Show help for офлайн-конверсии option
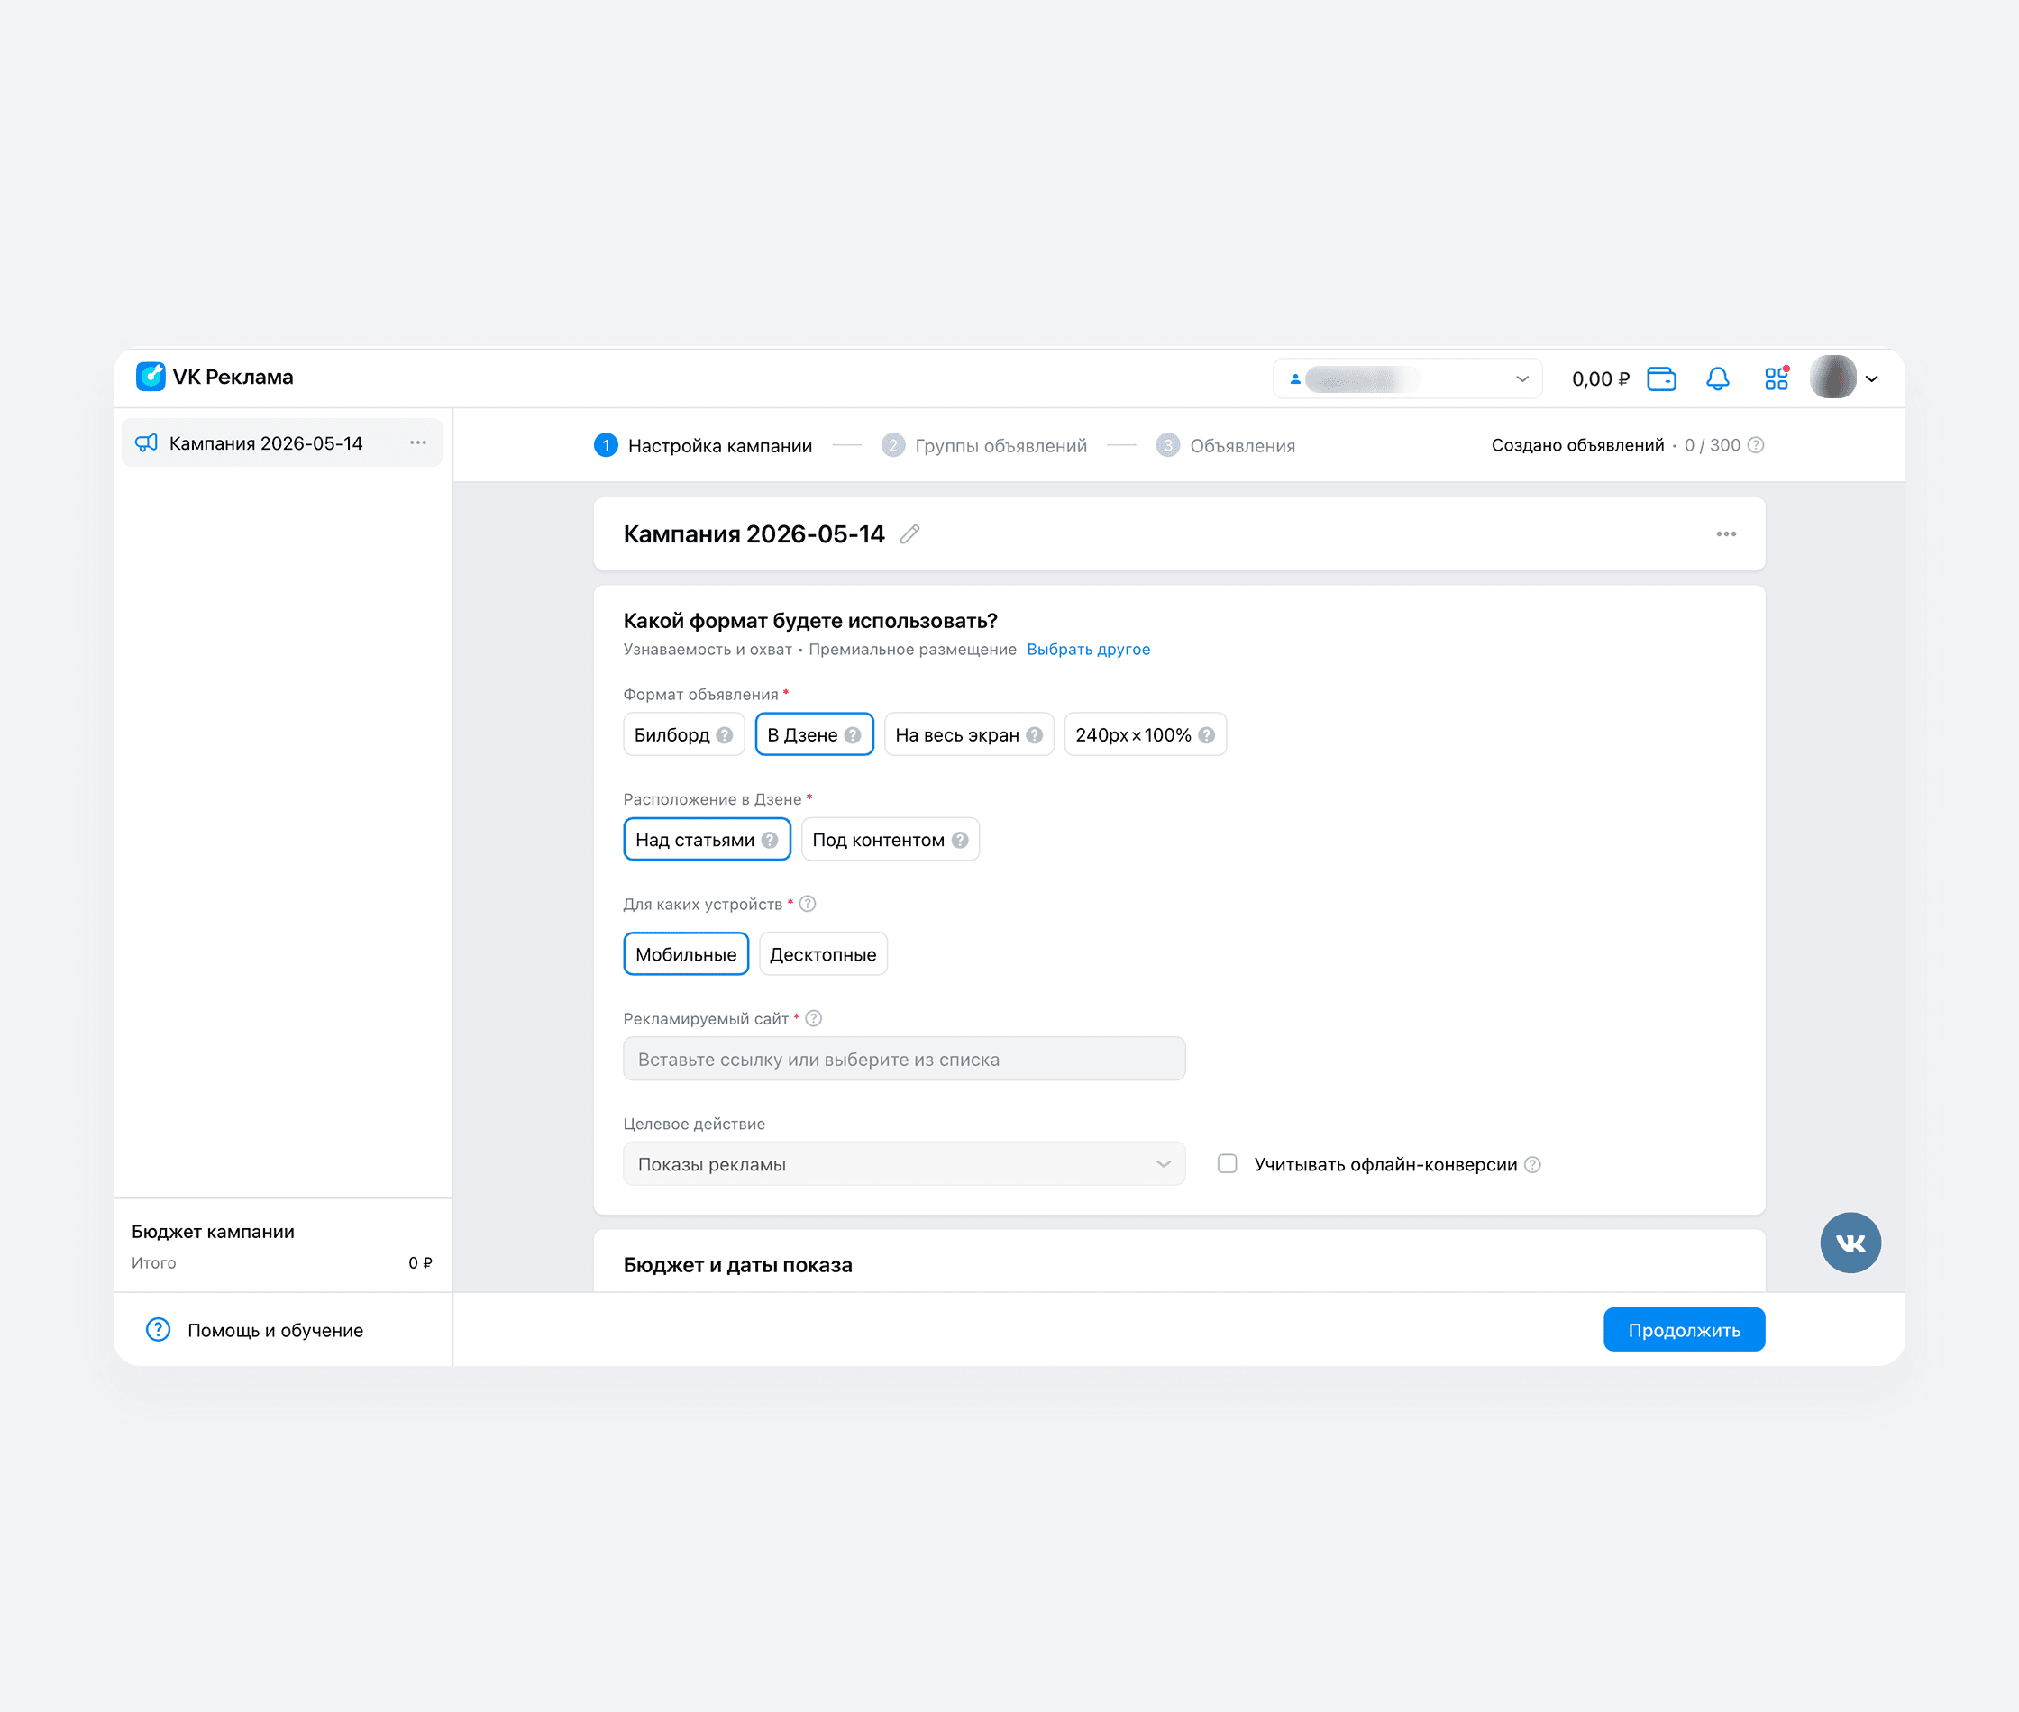2019x1712 pixels. (1531, 1165)
